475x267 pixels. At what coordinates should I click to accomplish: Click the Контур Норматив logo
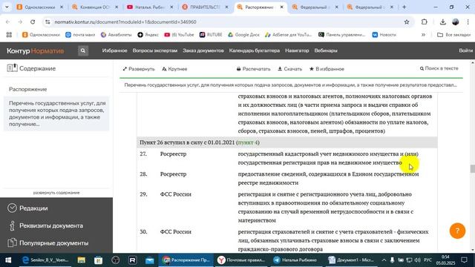pos(35,50)
